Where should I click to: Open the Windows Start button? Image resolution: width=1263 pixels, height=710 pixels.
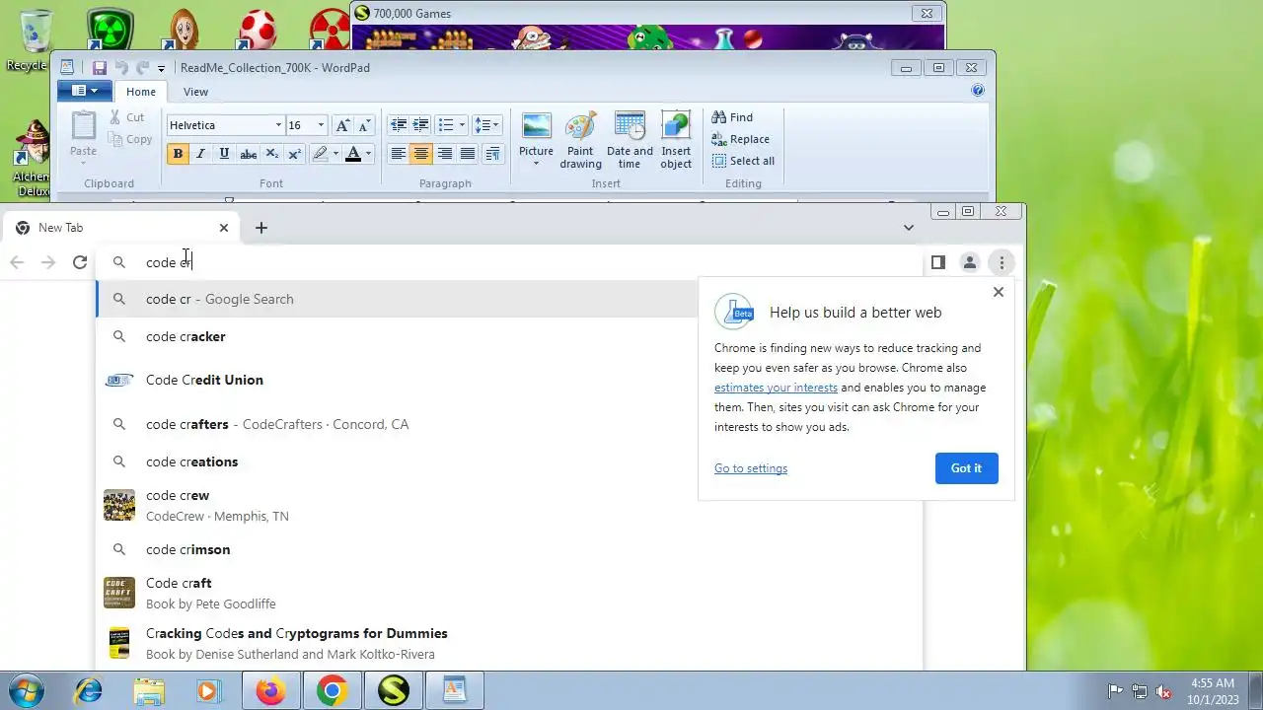(x=25, y=690)
